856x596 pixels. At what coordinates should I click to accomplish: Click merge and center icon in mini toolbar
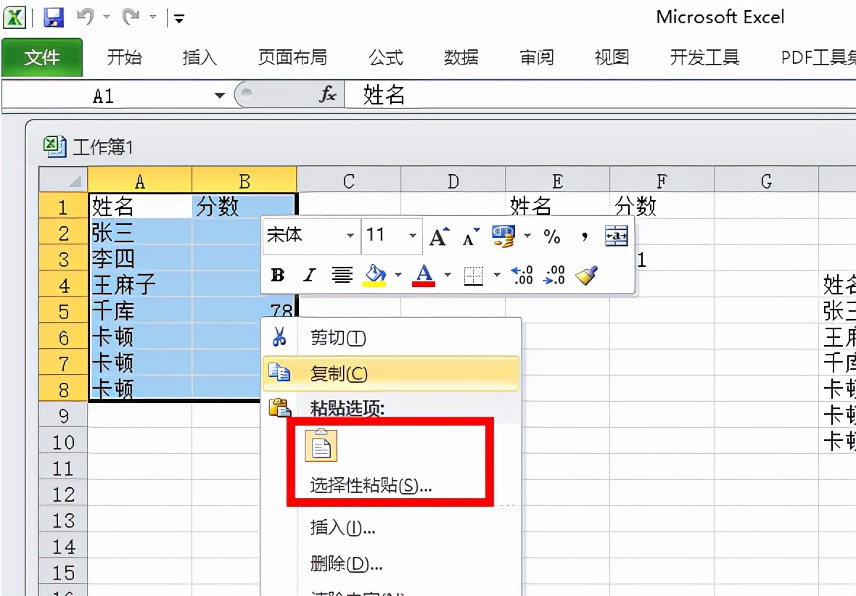617,236
